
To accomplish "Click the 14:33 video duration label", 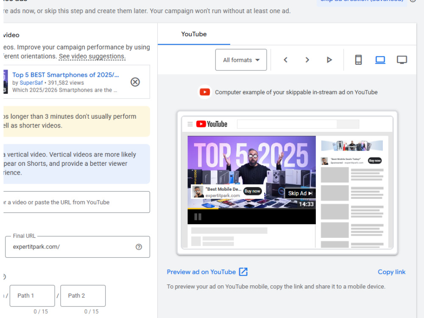I will 306,204.
